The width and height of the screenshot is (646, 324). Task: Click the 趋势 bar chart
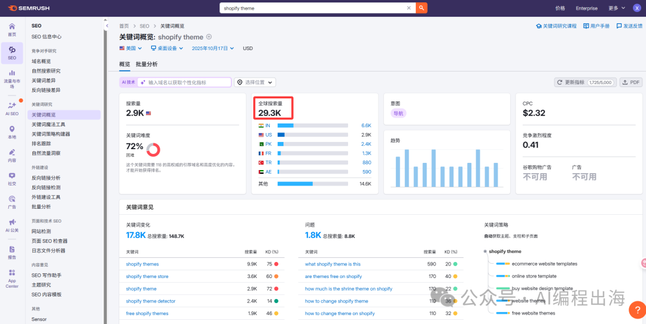(447, 168)
